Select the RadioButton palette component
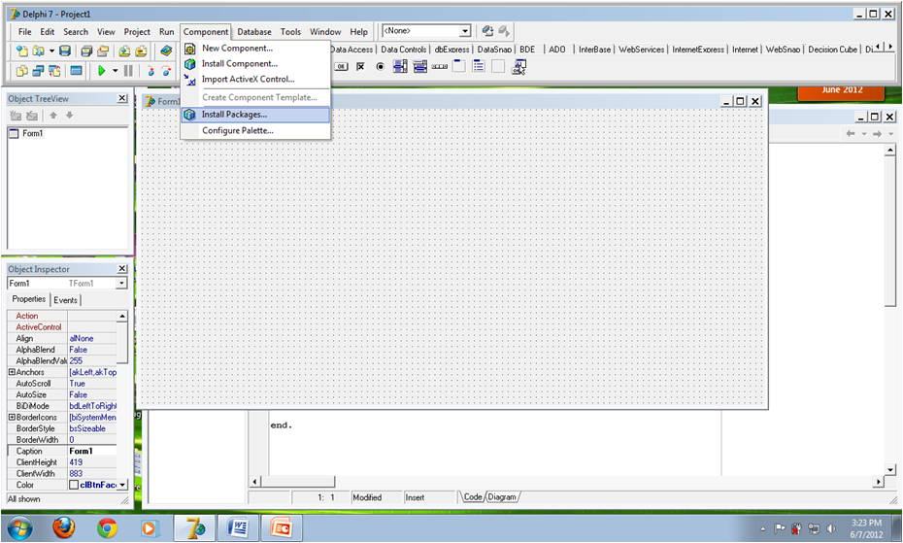Viewport: 903px width, 543px height. [x=380, y=67]
